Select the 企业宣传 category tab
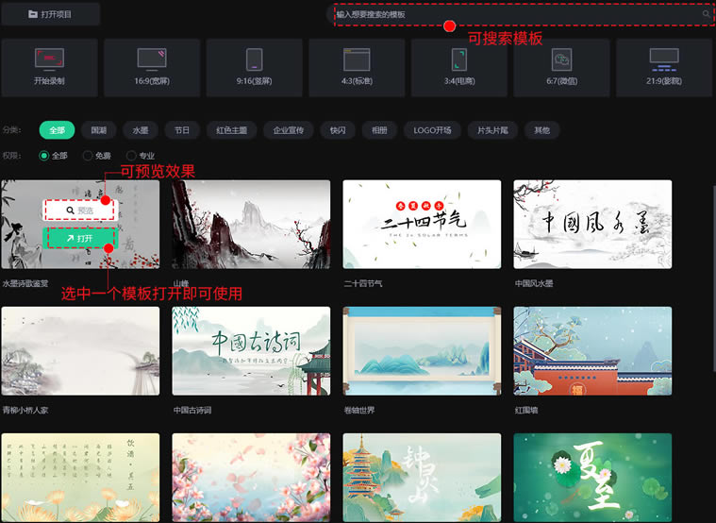This screenshot has width=716, height=523. point(288,130)
